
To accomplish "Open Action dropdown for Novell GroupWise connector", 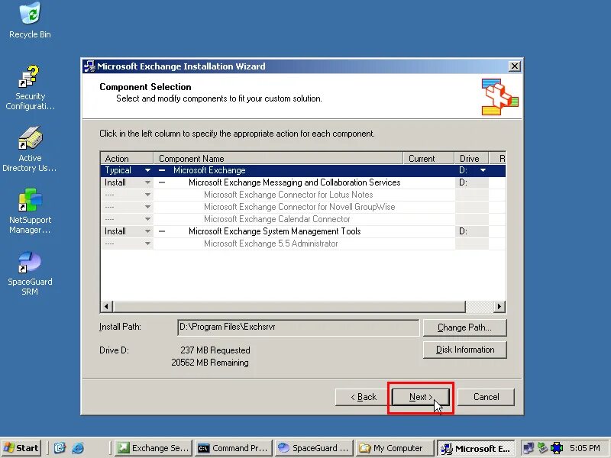I will click(147, 207).
